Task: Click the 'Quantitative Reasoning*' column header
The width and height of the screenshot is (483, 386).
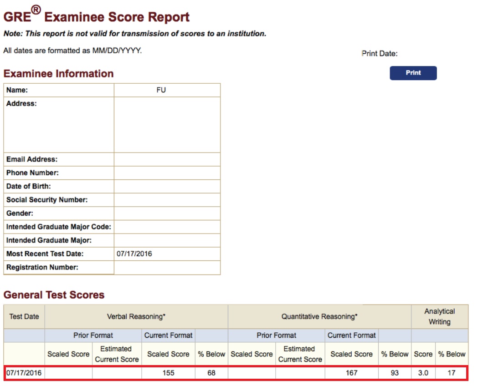Action: tap(319, 316)
